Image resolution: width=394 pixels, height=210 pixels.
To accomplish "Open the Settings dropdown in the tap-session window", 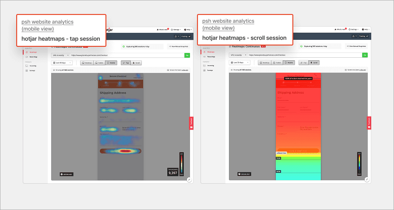I will 176,30.
